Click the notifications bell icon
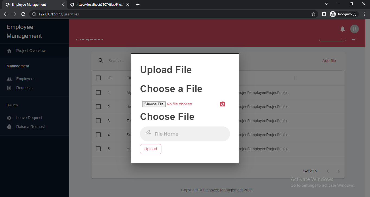The height and width of the screenshot is (197, 370). [x=342, y=29]
